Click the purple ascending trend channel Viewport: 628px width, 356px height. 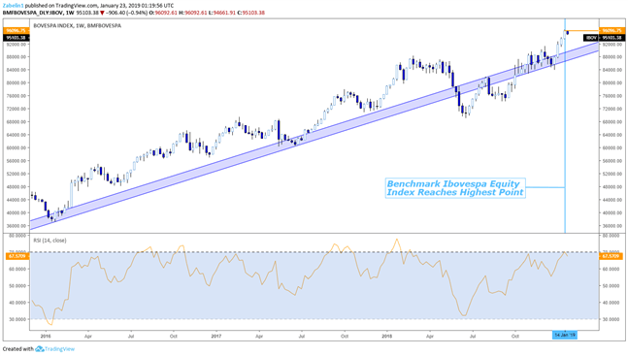[x=314, y=136]
